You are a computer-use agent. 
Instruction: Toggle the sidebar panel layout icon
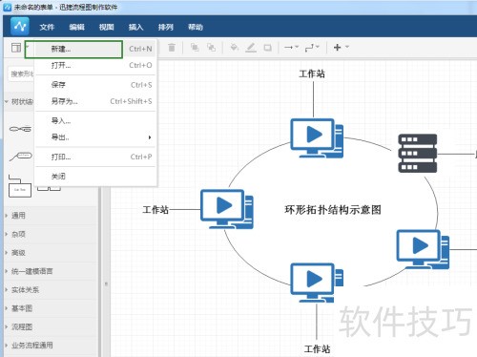(x=16, y=48)
